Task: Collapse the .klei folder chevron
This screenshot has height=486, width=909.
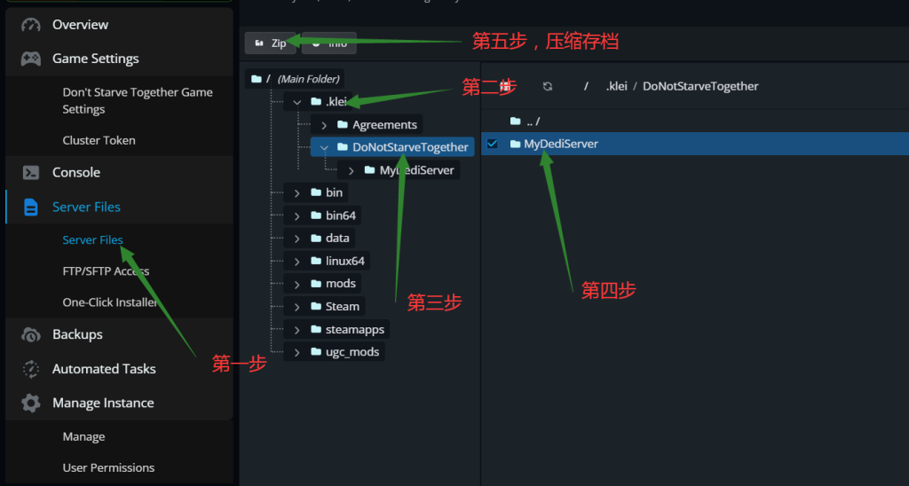Action: tap(297, 102)
